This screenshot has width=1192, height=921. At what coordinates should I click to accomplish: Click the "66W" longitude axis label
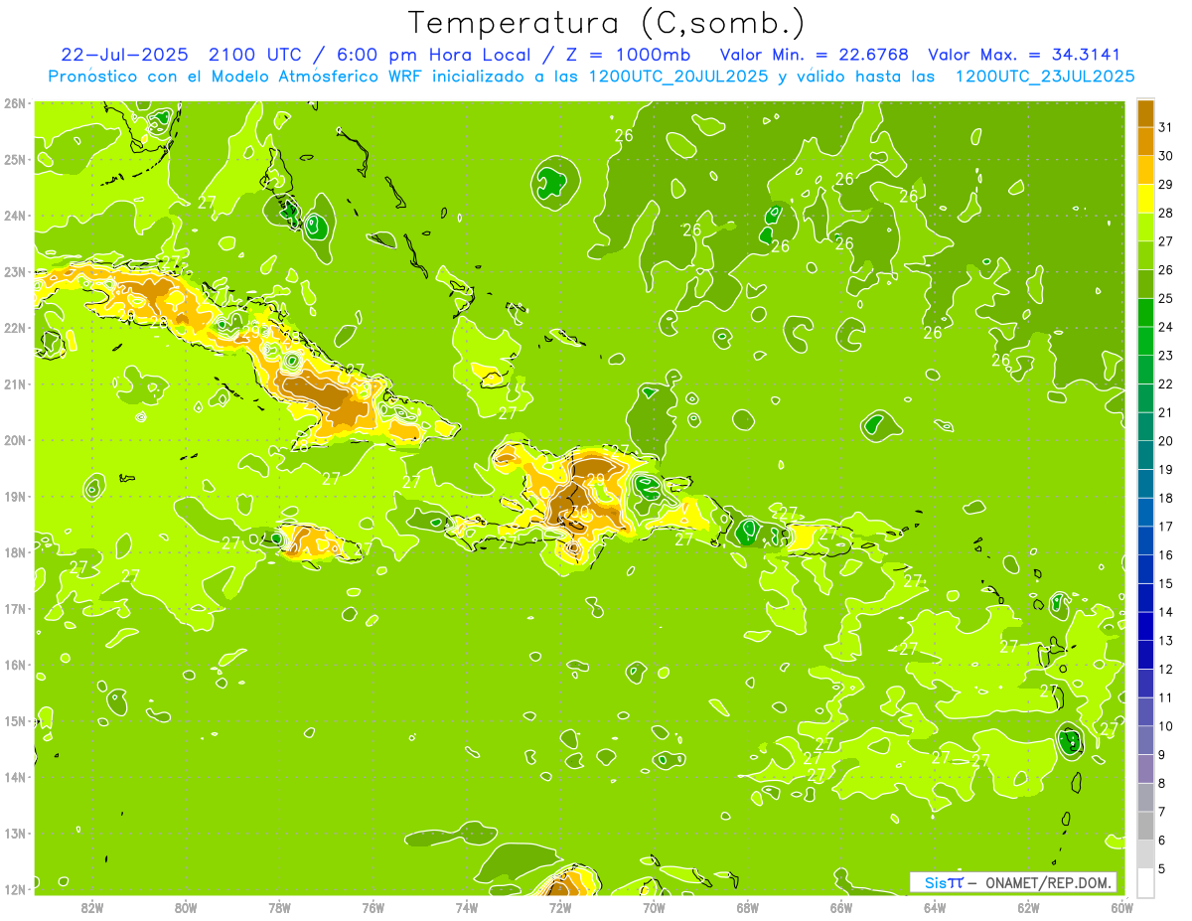tap(841, 908)
